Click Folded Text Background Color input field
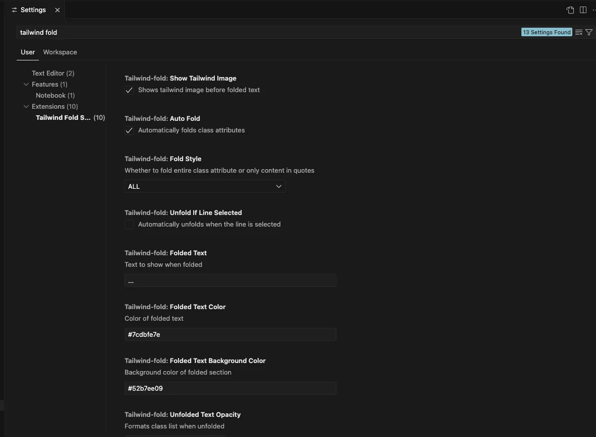The image size is (596, 437). [230, 388]
